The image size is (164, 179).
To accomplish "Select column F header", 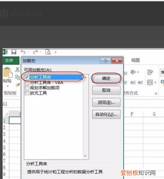I will [x=132, y=114].
